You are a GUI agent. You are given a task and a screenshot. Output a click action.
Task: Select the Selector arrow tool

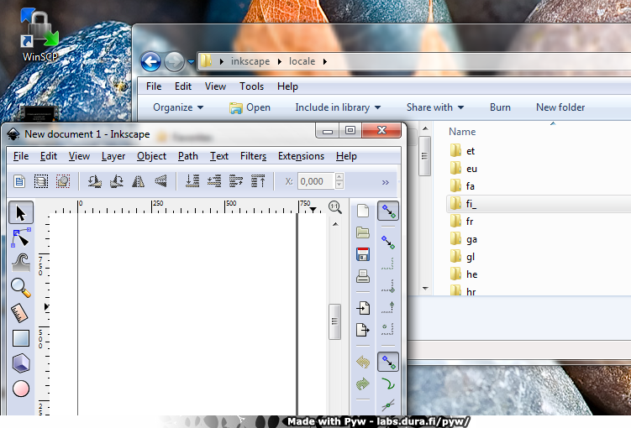coord(21,213)
